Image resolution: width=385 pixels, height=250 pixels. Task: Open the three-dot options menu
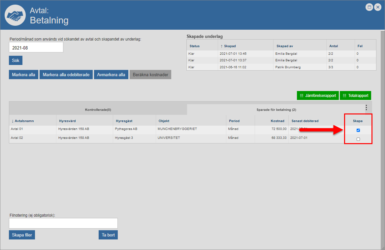(366, 108)
